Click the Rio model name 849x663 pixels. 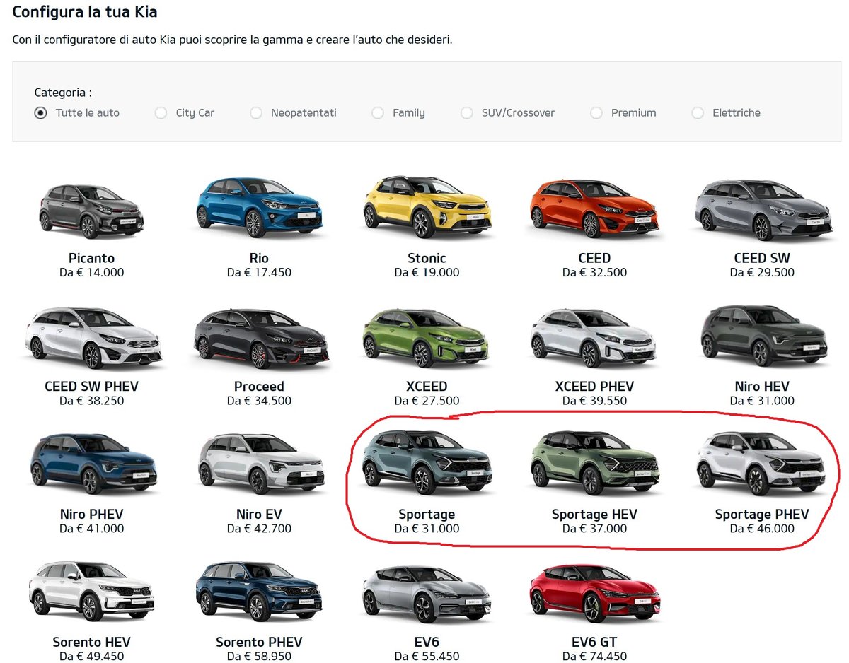point(259,258)
